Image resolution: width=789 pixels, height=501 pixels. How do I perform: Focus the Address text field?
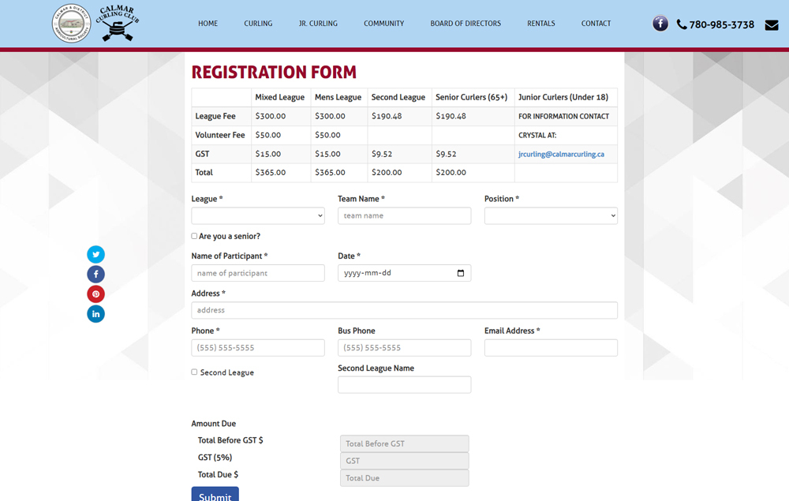point(404,310)
